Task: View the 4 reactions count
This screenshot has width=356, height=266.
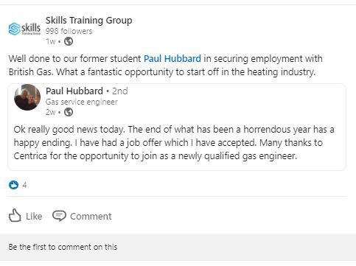Action: pyautogui.click(x=24, y=185)
